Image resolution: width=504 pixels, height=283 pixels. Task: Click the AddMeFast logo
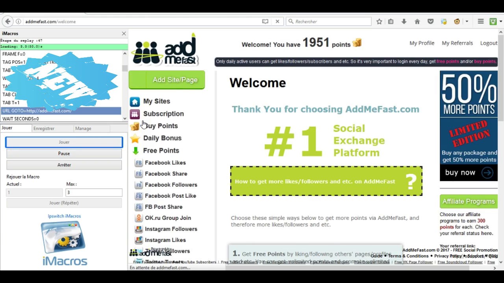(x=165, y=50)
